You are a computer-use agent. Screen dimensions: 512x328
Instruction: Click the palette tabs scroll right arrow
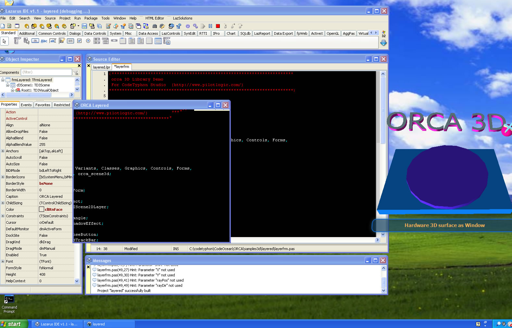tap(376, 32)
